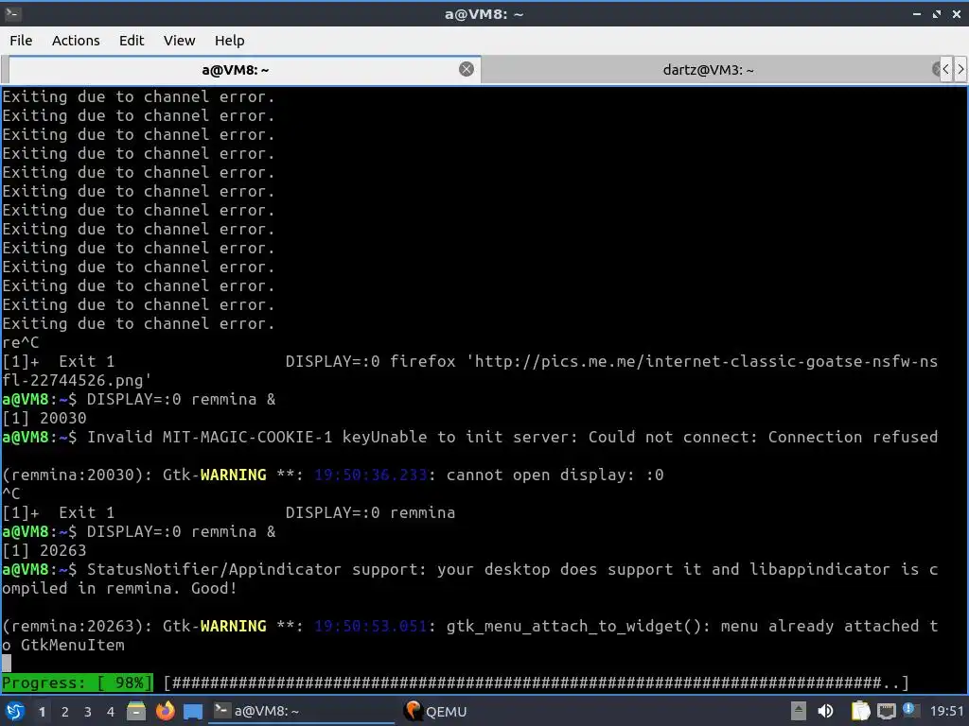Close the a@VM8 tab

pyautogui.click(x=467, y=69)
